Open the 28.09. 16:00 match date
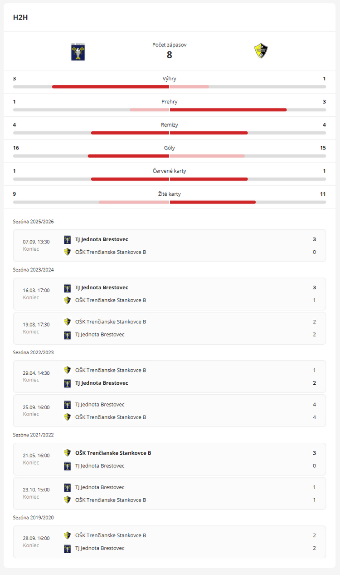Image resolution: width=340 pixels, height=575 pixels. (36, 538)
